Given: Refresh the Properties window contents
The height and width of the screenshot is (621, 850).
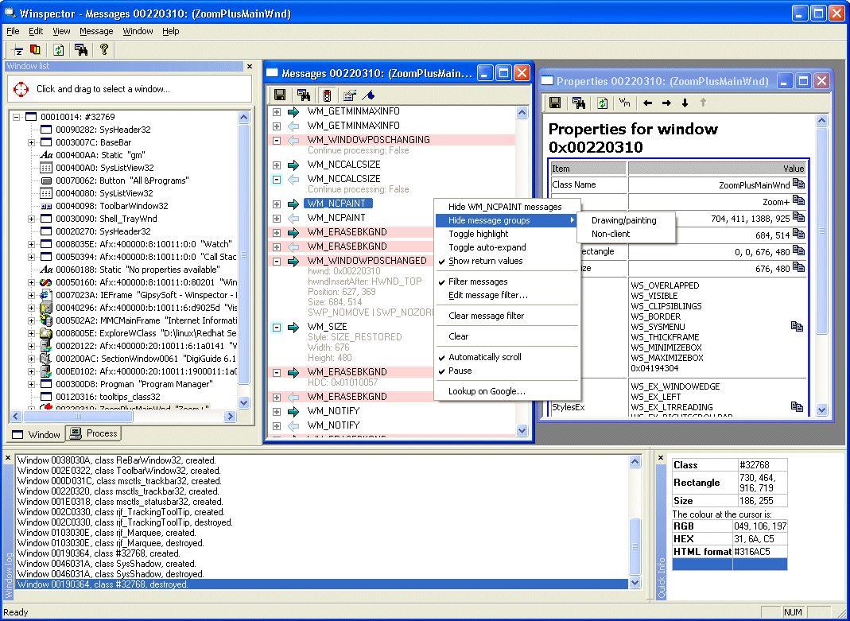Looking at the screenshot, I should [602, 103].
